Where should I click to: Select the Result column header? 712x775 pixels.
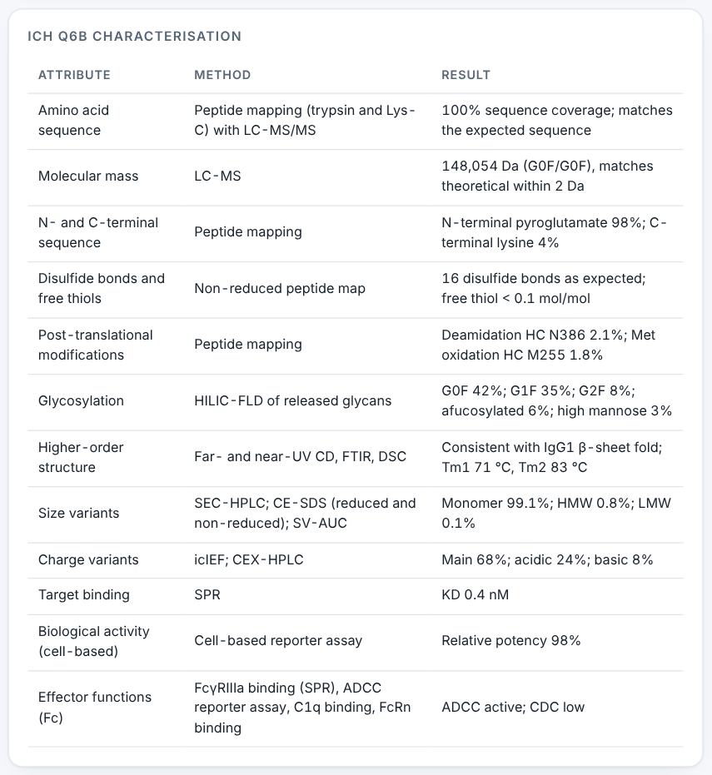pos(466,75)
